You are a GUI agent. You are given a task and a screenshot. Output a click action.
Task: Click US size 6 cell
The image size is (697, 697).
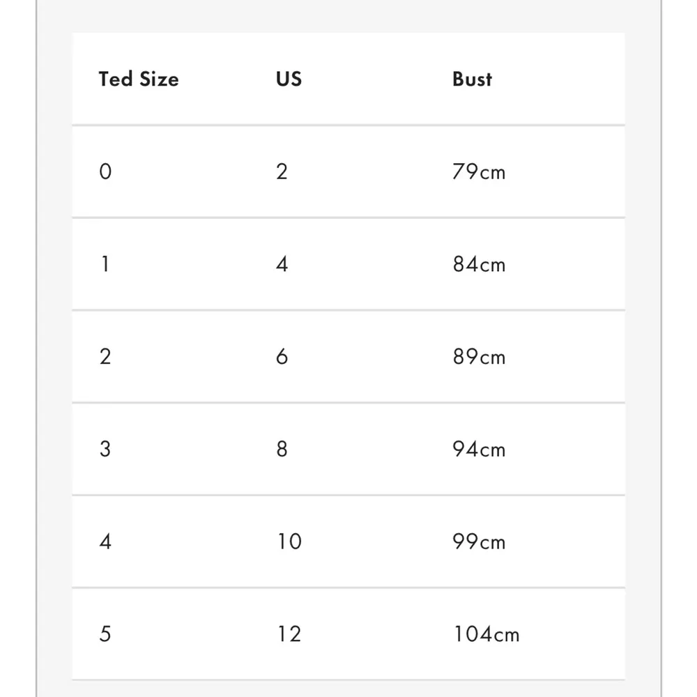282,357
